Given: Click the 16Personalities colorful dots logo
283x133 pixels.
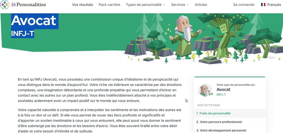Looking at the screenshot, I should [5, 4].
